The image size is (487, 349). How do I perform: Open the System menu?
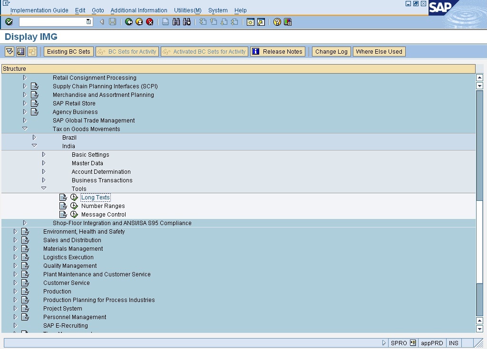[x=218, y=10]
